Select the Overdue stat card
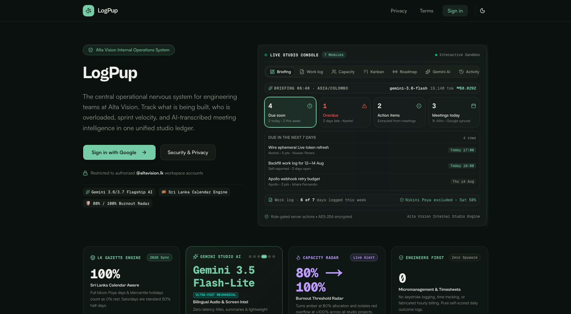 tap(345, 112)
